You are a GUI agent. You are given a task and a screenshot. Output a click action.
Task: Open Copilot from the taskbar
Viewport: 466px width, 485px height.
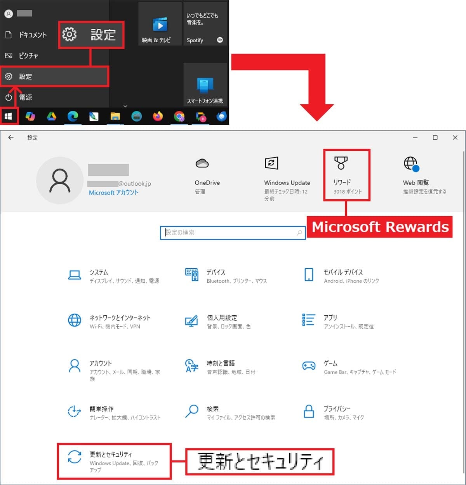click(x=30, y=116)
